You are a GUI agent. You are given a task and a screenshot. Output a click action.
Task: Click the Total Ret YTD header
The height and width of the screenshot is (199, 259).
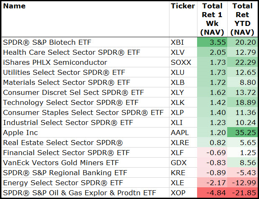point(242,19)
